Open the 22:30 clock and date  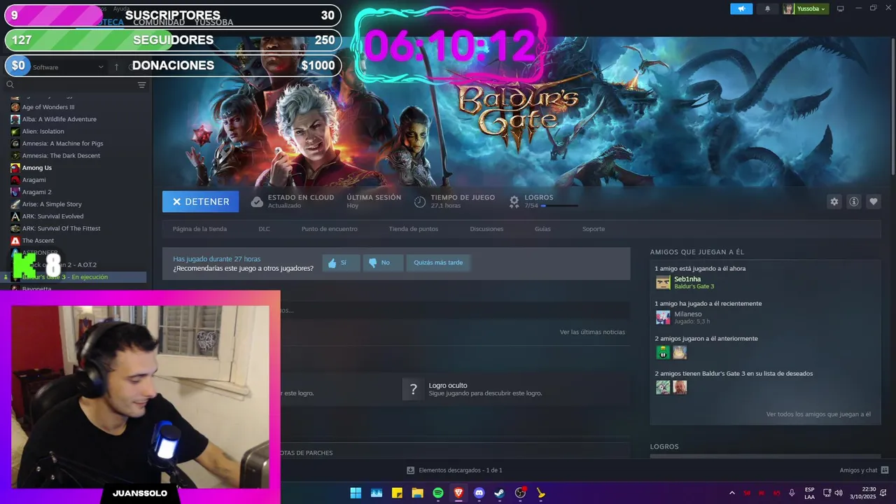click(863, 493)
